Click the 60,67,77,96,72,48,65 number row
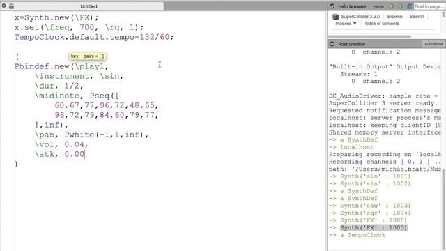 point(107,105)
